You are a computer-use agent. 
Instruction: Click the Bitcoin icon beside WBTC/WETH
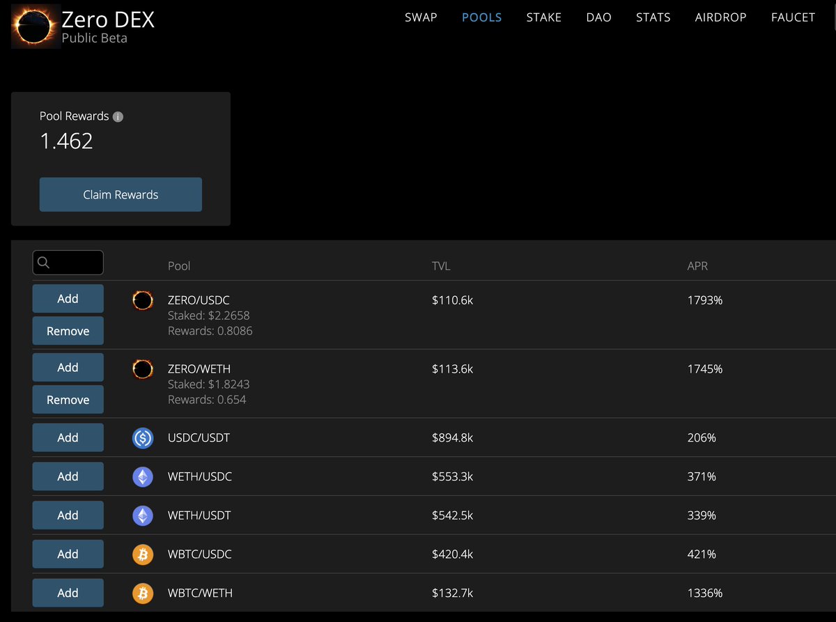143,593
